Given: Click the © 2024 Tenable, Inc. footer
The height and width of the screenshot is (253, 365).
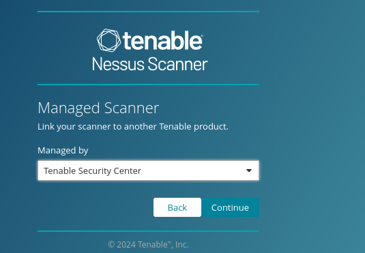Looking at the screenshot, I should point(148,245).
